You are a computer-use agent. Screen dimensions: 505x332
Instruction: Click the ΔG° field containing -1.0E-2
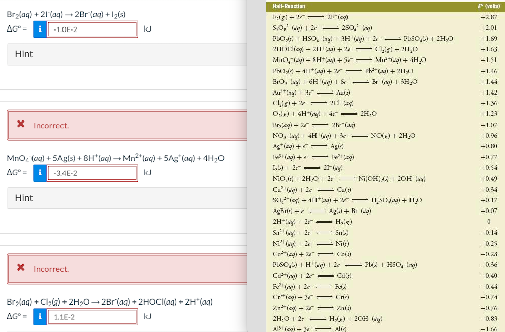coord(92,29)
